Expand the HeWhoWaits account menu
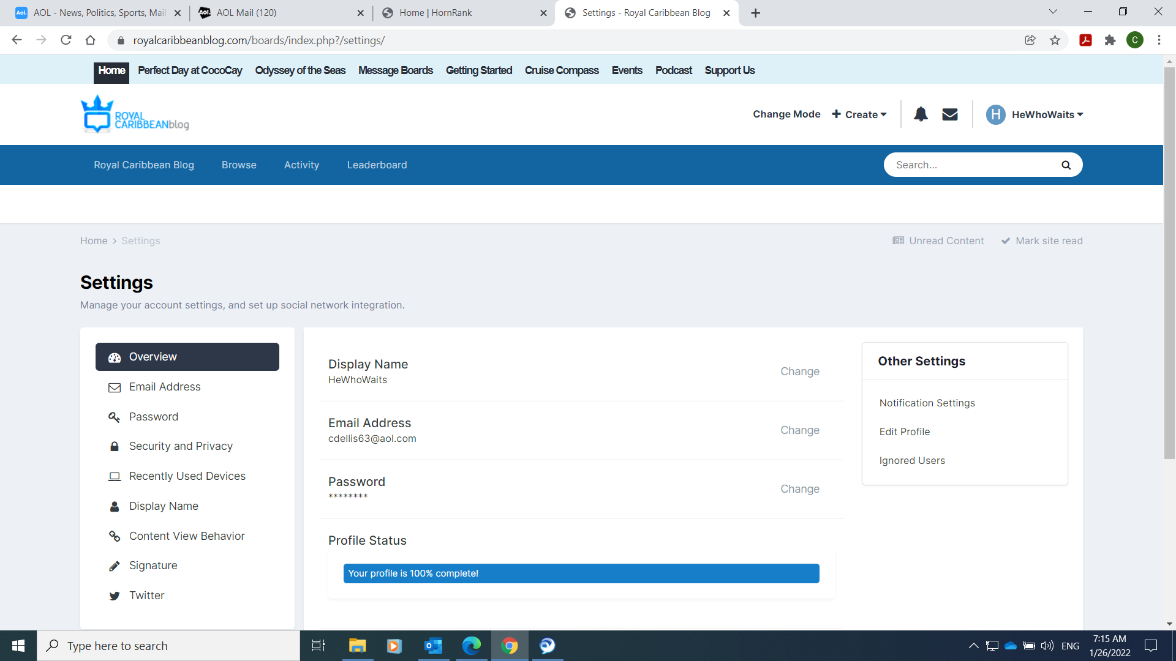This screenshot has height=661, width=1176. click(x=1047, y=114)
